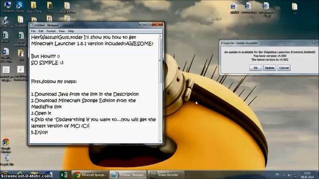The height and width of the screenshot is (179, 319).
Task: Click Cancel in the Launcher Update dialog
Action: [x=284, y=68]
